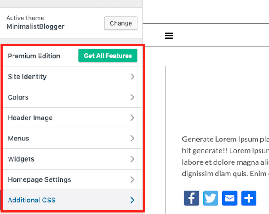Viewport: 269px width, 214px height.
Task: Click the blue Additional CSS chevron
Action: pos(132,201)
